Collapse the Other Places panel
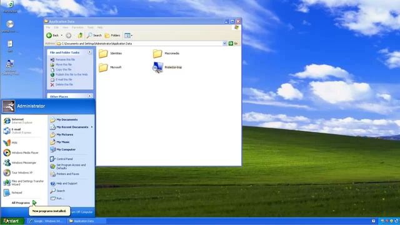Screen dimensions: 400x225 [x=89, y=96]
